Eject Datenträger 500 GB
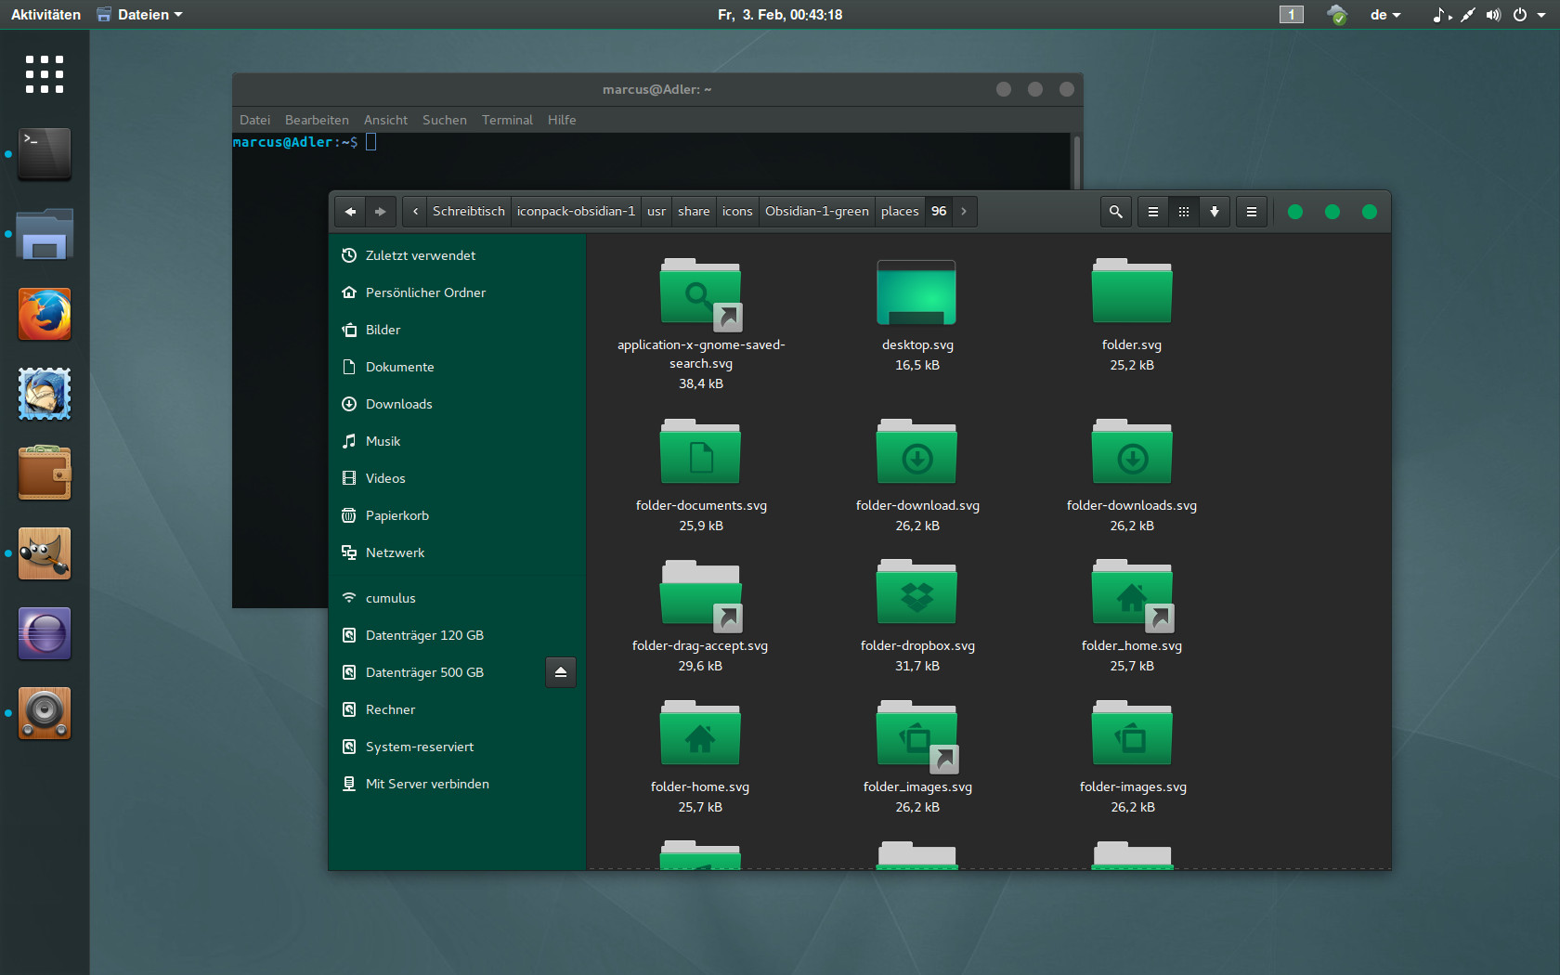Image resolution: width=1560 pixels, height=975 pixels. pos(561,672)
